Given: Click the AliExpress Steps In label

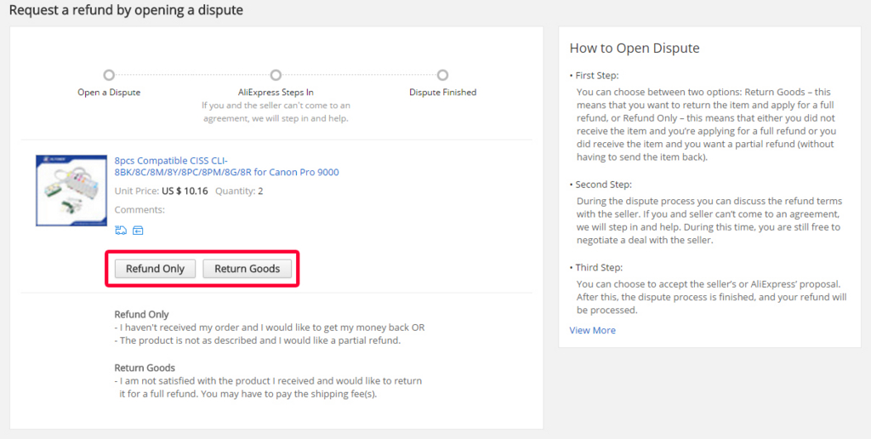Looking at the screenshot, I should [276, 92].
